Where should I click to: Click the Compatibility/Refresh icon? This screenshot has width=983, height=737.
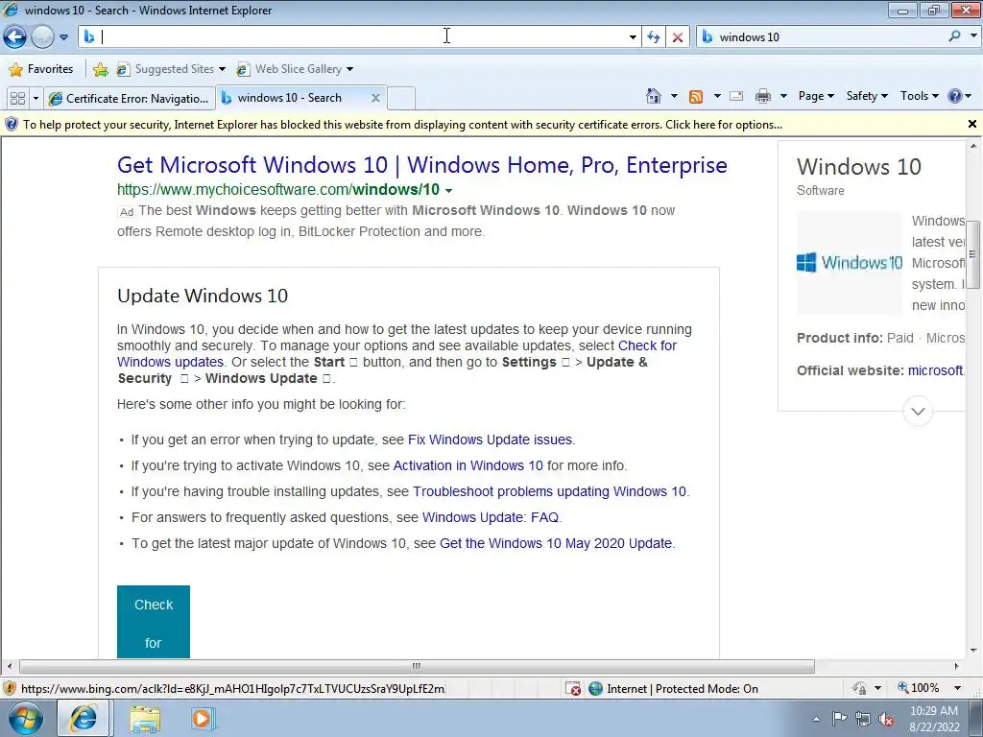coord(654,37)
